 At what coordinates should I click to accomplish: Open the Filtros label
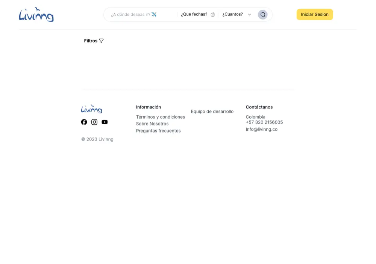(x=91, y=41)
